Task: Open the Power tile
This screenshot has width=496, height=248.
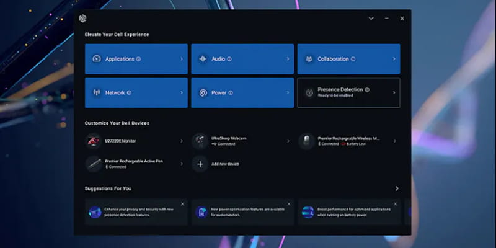Action: (x=242, y=92)
